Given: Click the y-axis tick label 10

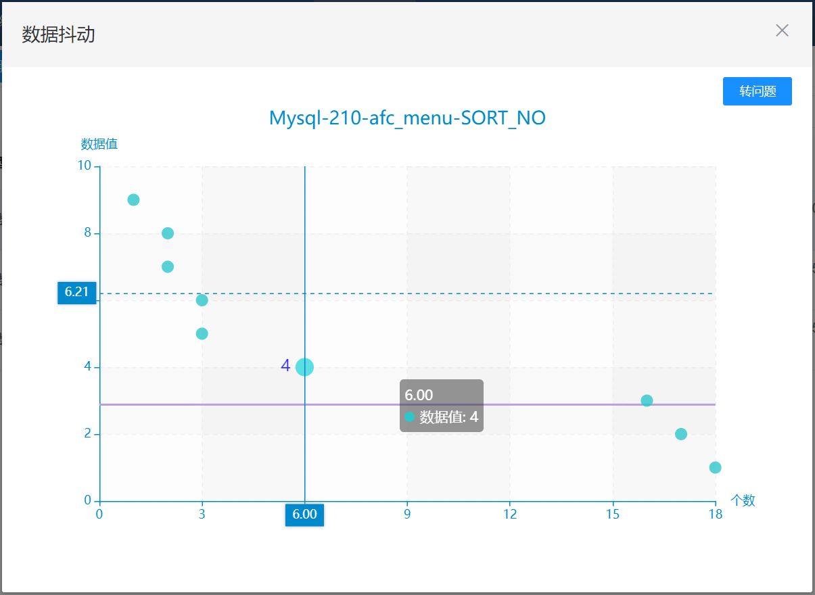Looking at the screenshot, I should point(83,166).
